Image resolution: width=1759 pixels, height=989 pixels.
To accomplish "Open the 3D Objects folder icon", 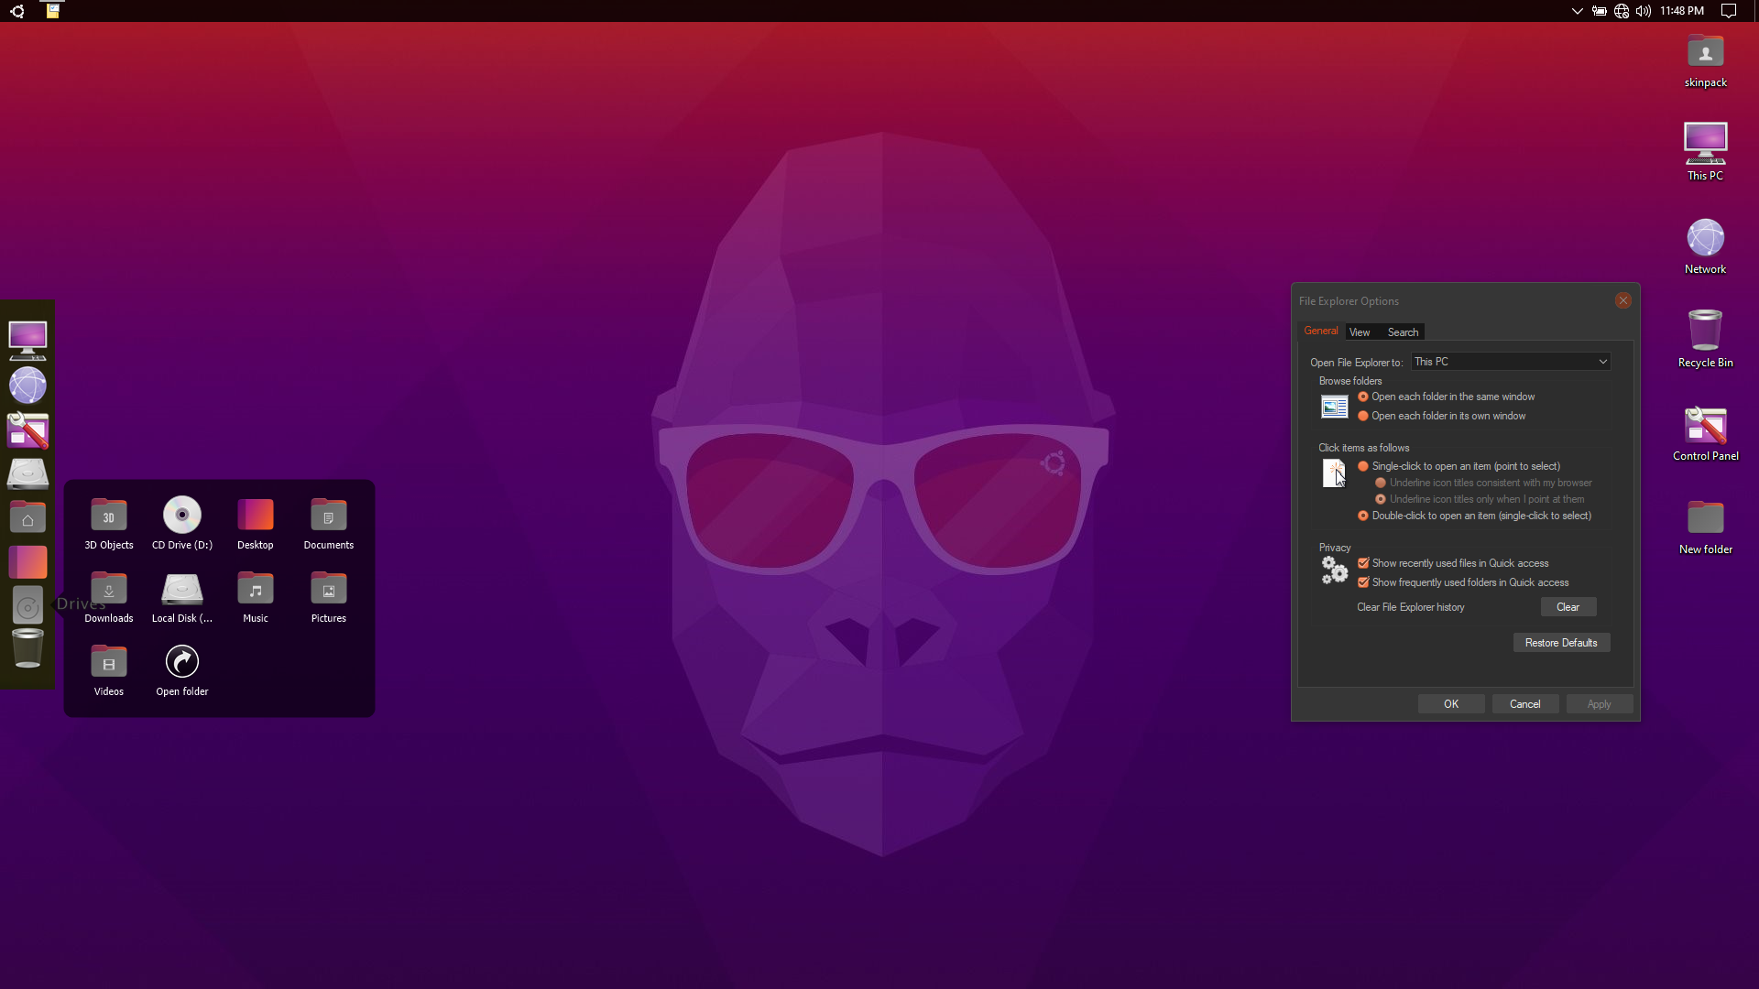I will pos(108,516).
